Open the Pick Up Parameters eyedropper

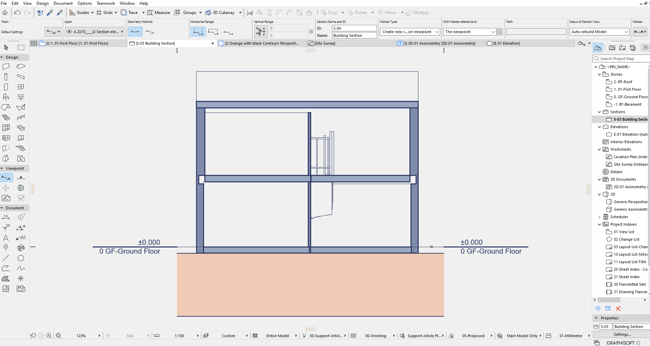coord(50,13)
